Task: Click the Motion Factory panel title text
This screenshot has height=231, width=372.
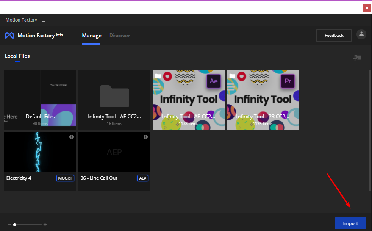Action: [21, 20]
